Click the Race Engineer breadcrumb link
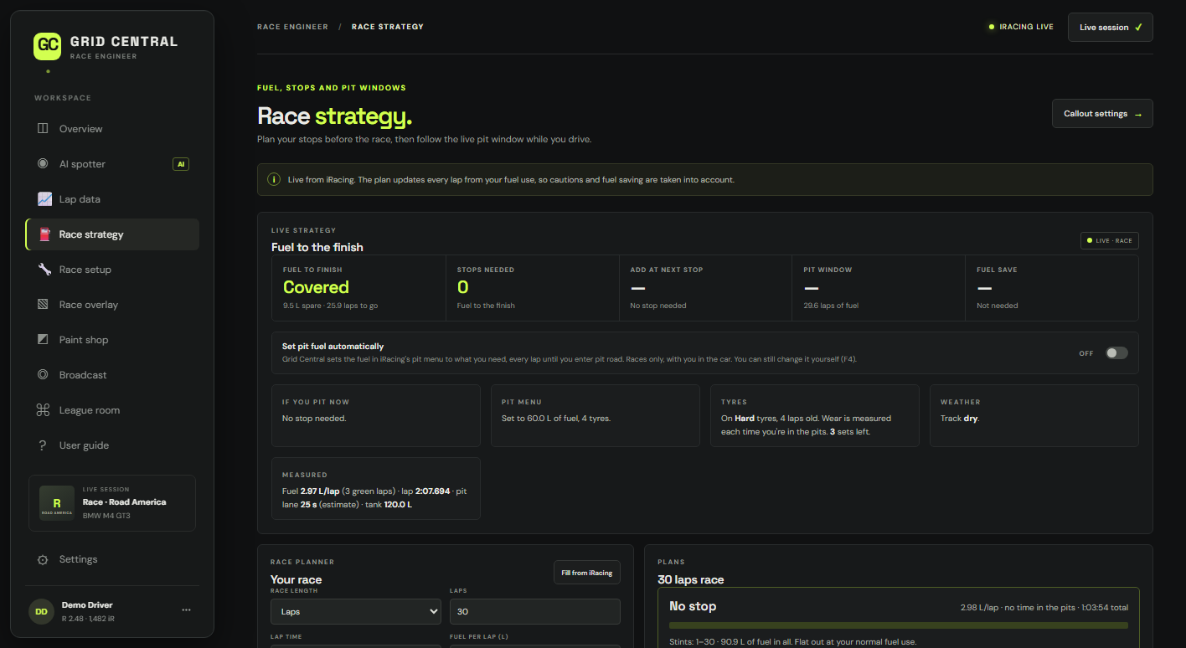Screen dimensions: 1186x648 coord(292,27)
